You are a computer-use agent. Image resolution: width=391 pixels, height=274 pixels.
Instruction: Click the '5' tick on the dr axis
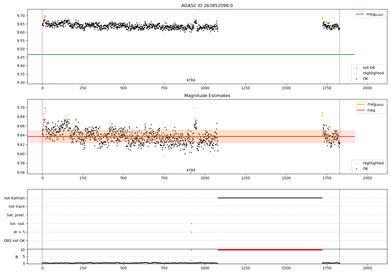pyautogui.click(x=24, y=257)
